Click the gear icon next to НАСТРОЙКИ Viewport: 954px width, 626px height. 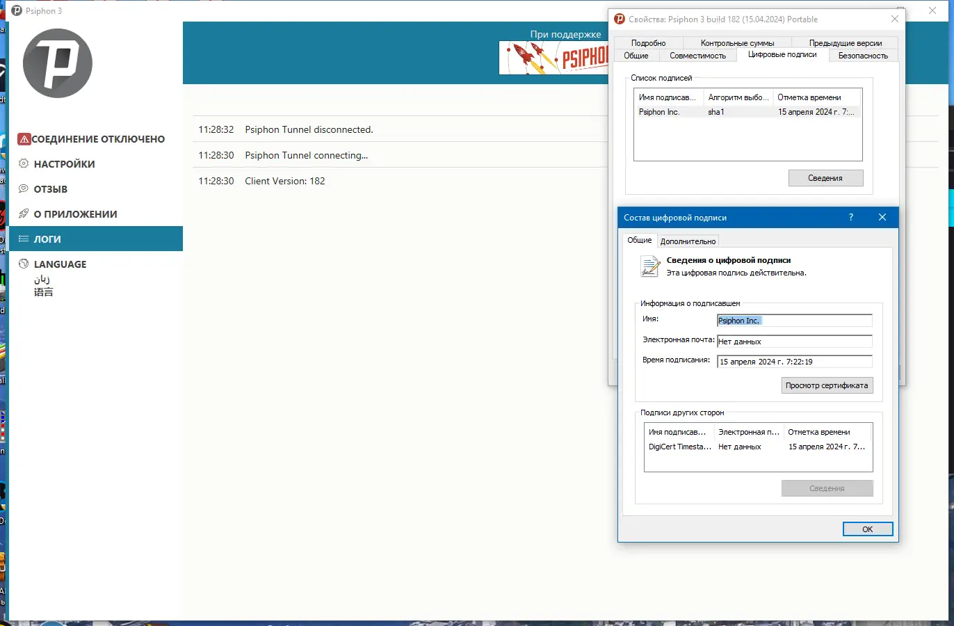(24, 163)
